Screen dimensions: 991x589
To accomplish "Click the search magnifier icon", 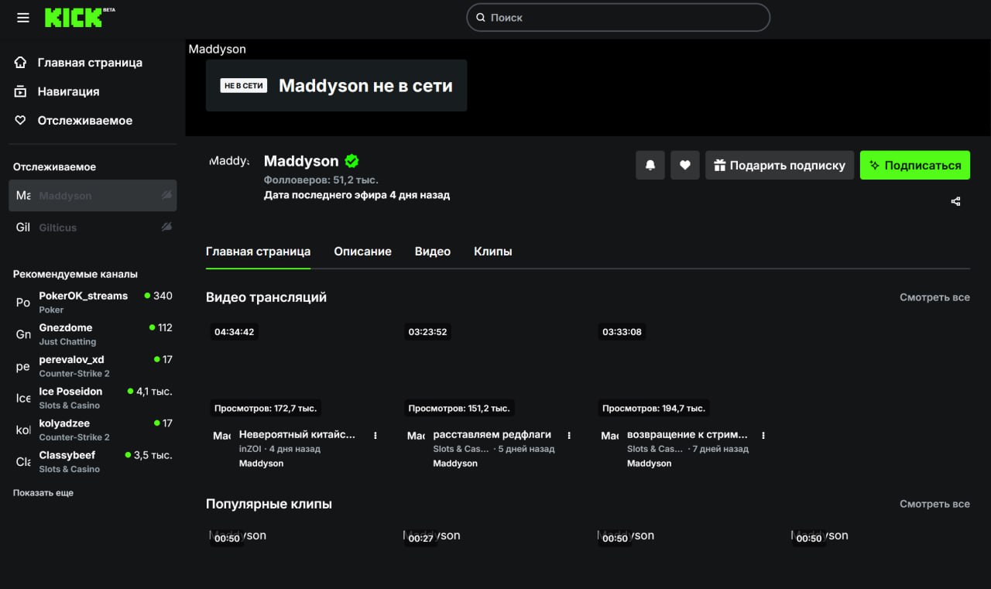I will [481, 17].
